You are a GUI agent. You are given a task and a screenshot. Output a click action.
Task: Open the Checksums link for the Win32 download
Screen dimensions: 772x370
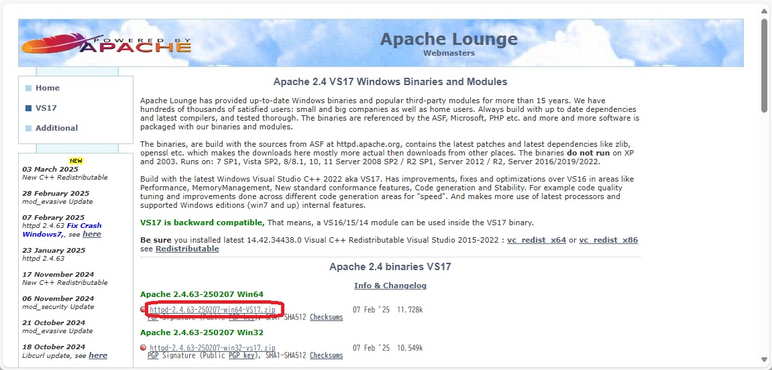(327, 355)
